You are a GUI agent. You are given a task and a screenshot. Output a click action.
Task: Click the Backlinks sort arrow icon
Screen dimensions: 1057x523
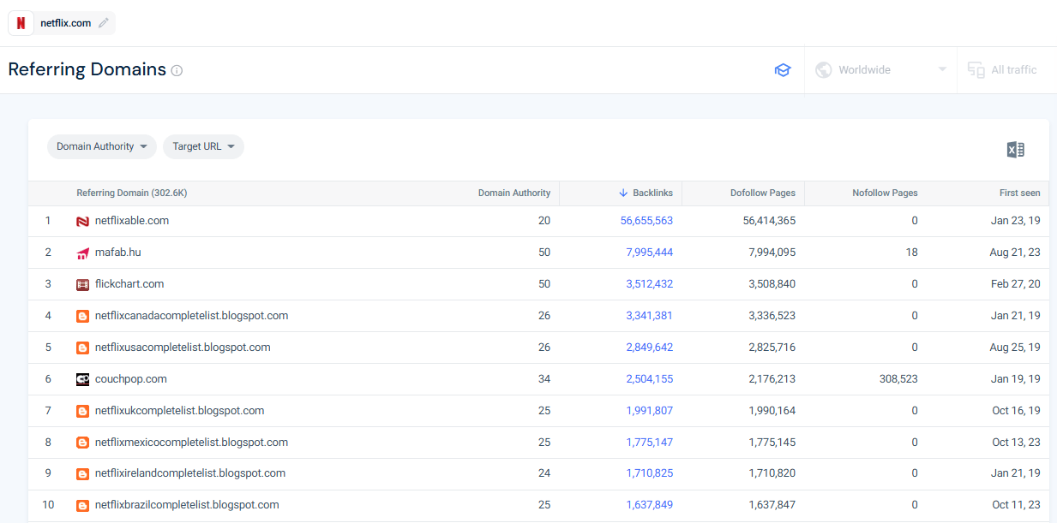[x=623, y=193]
